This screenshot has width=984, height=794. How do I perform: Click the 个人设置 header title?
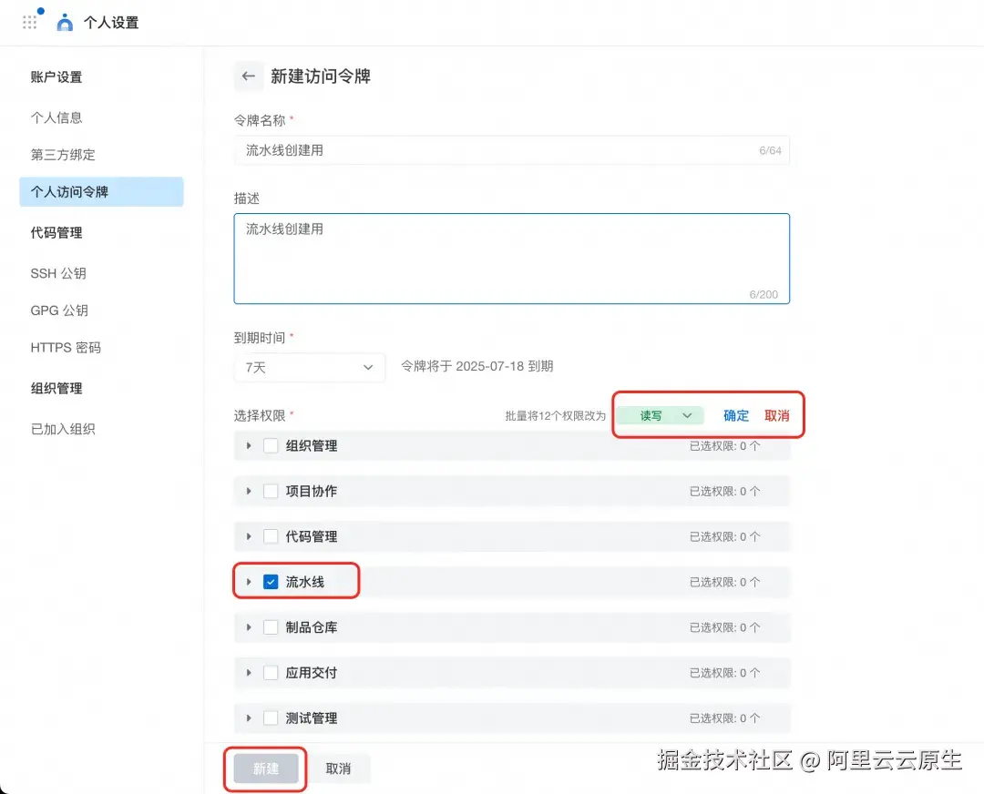(x=111, y=23)
